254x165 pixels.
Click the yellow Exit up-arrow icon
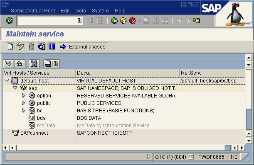(123, 21)
